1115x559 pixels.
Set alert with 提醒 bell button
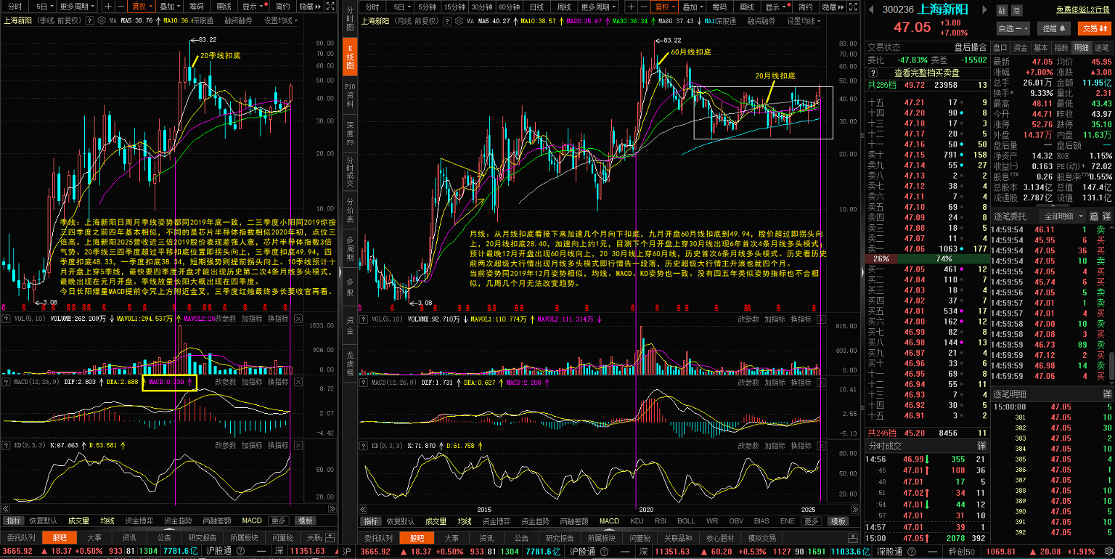coord(1055,28)
